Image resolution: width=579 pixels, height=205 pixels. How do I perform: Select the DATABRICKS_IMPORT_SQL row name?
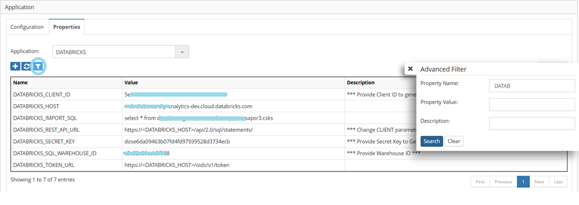pos(44,118)
